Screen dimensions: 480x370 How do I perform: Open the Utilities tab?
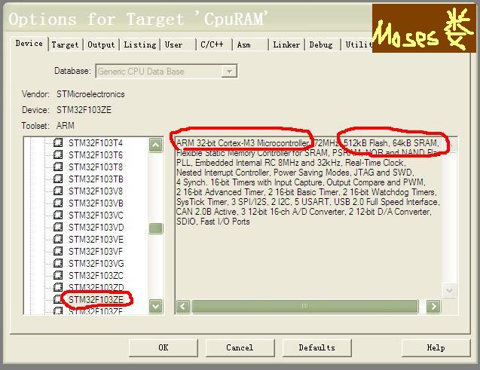(x=357, y=45)
